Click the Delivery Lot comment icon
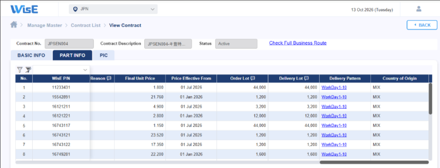The width and height of the screenshot is (440, 168). (x=307, y=78)
